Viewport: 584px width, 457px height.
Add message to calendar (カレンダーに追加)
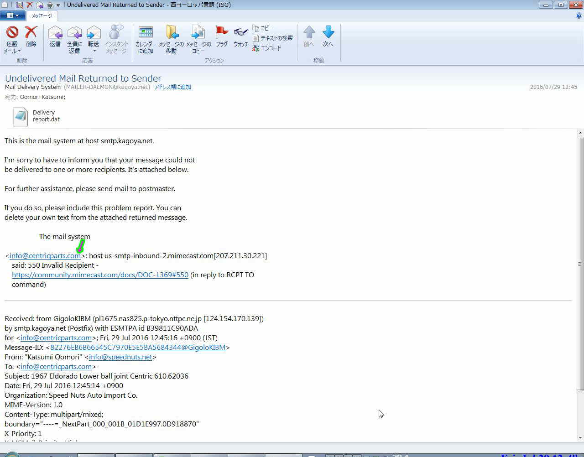click(146, 39)
